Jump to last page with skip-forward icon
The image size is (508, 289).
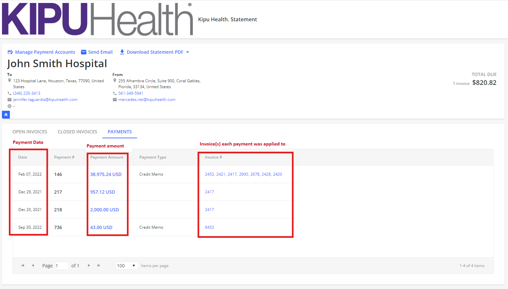click(x=98, y=265)
